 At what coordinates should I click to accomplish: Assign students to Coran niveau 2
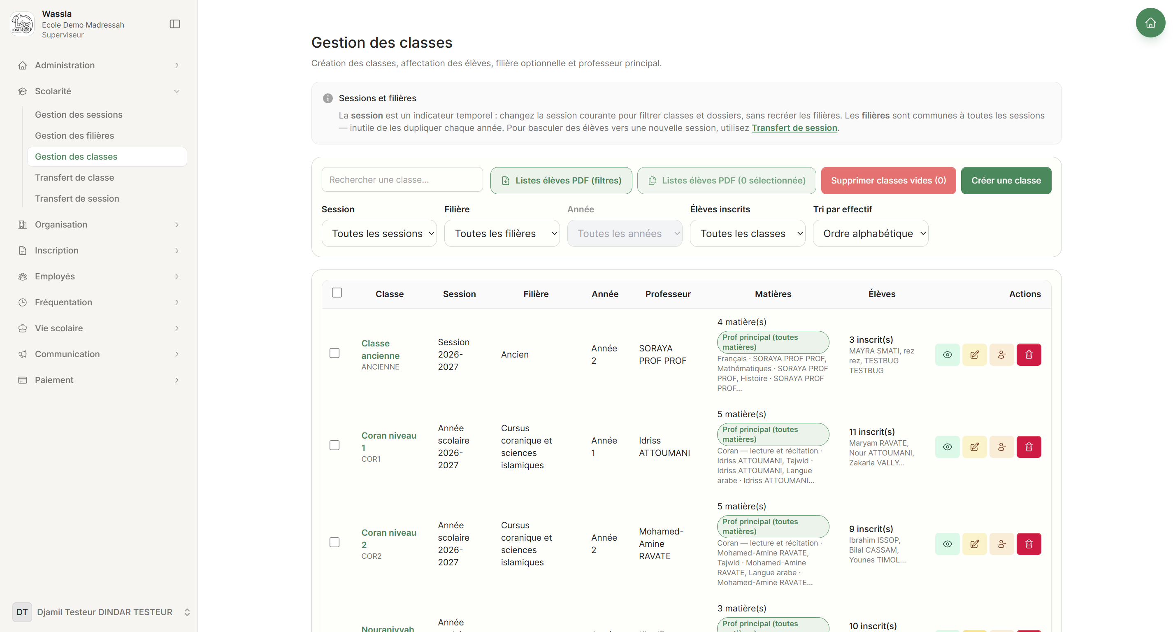(1002, 544)
